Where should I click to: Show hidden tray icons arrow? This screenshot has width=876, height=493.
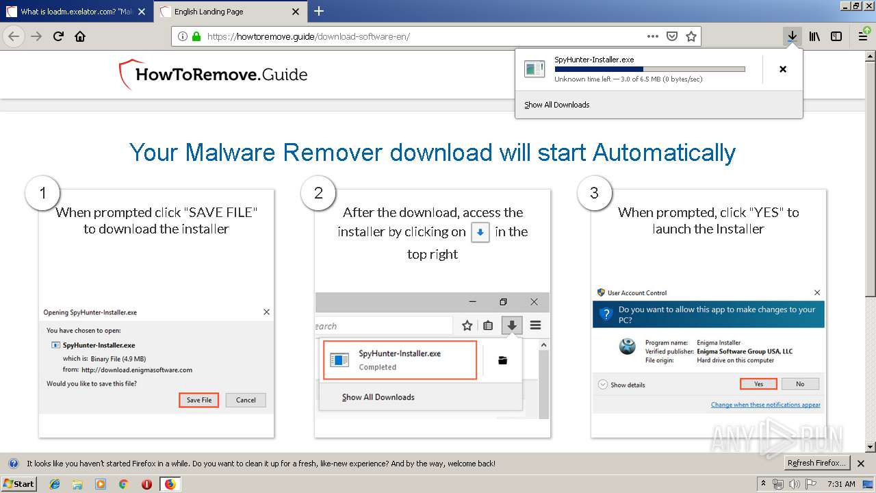[x=764, y=483]
